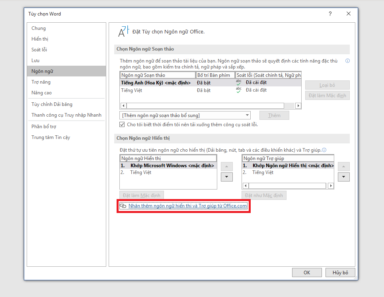Click the Hủy bỏ cancel button
The width and height of the screenshot is (384, 297).
(340, 273)
